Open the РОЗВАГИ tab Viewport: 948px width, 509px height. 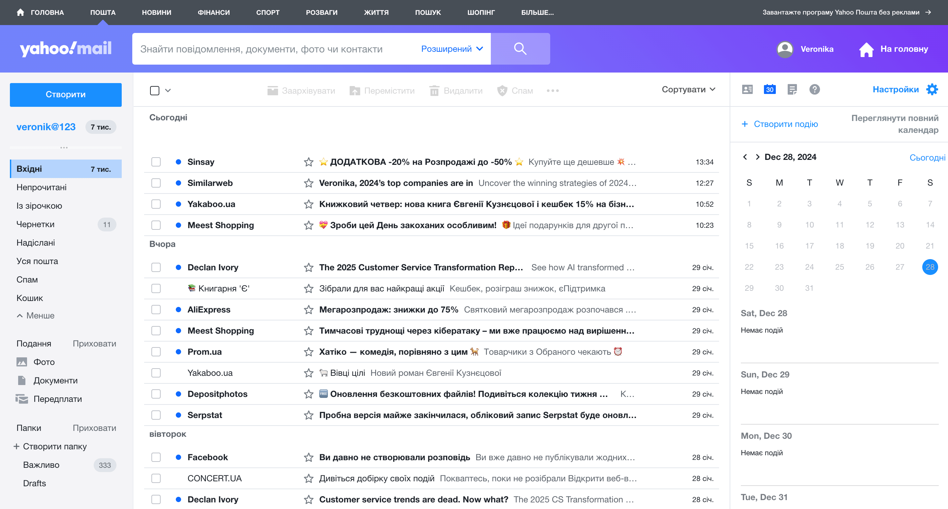coord(322,12)
